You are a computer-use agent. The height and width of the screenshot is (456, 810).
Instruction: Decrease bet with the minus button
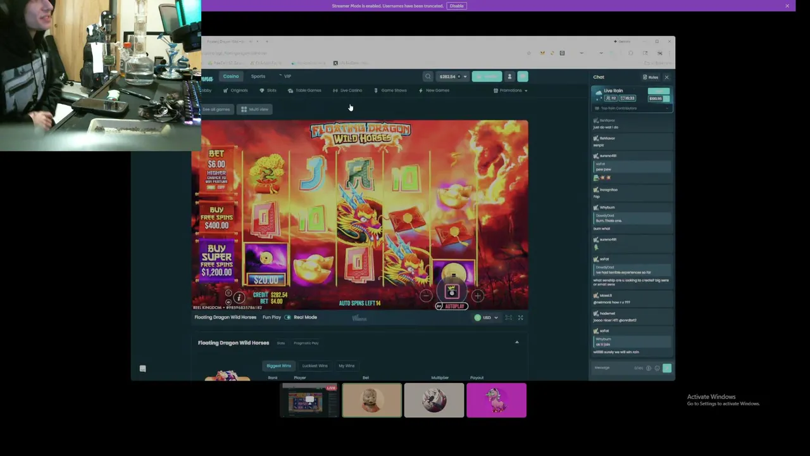pyautogui.click(x=426, y=295)
